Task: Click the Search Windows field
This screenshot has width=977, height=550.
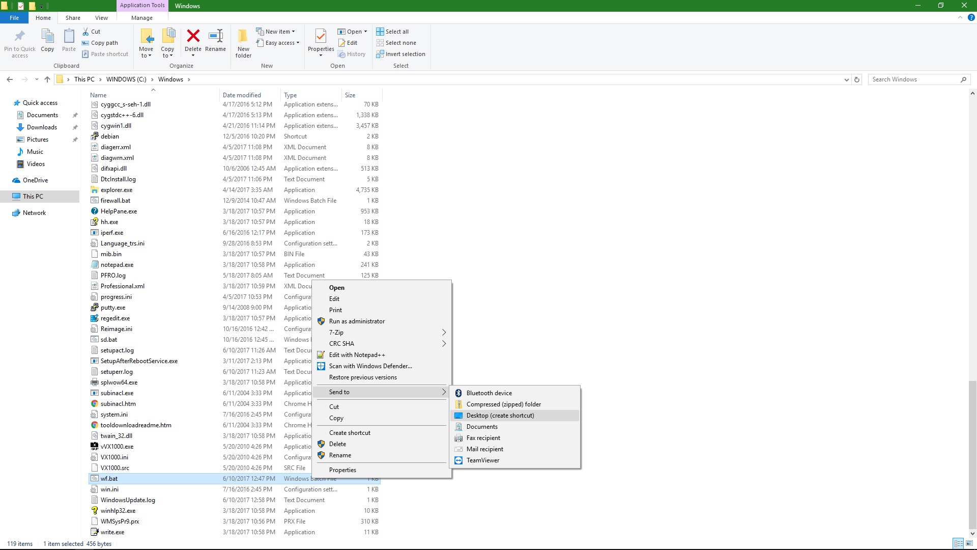Action: coord(914,79)
